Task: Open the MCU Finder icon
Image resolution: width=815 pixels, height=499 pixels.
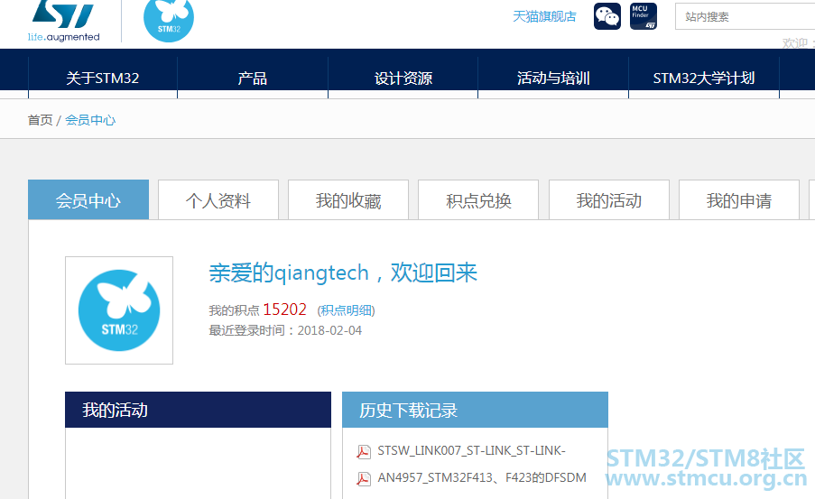Action: coord(644,16)
